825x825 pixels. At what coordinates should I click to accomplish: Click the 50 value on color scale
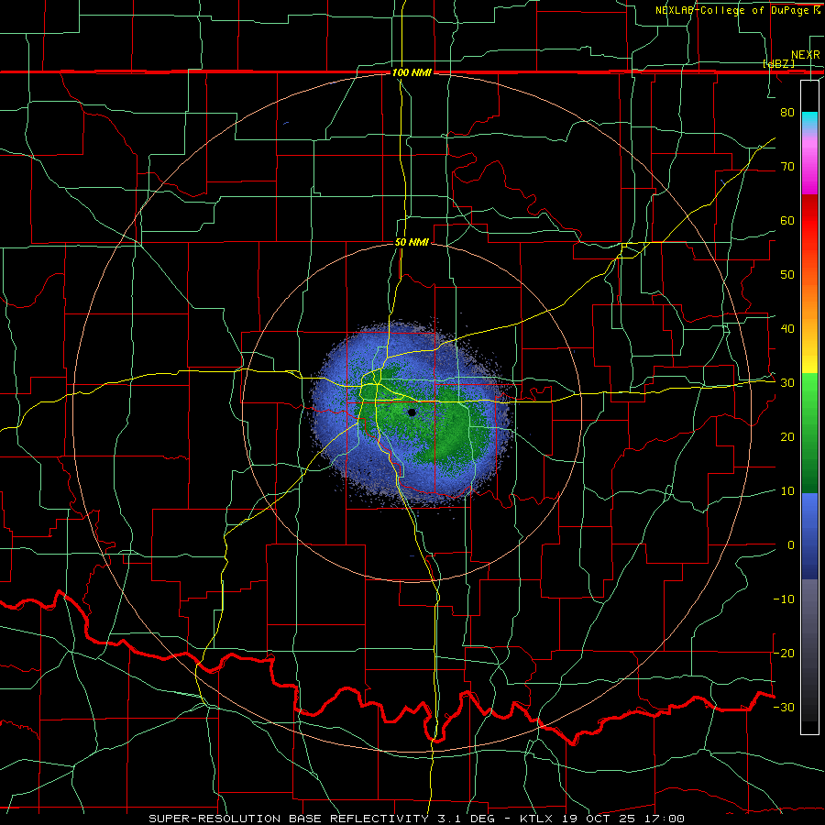787,275
